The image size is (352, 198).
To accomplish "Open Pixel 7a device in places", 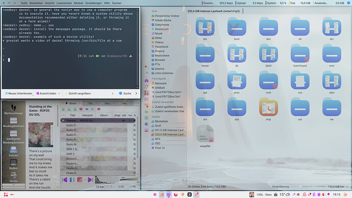I will click(x=158, y=148).
